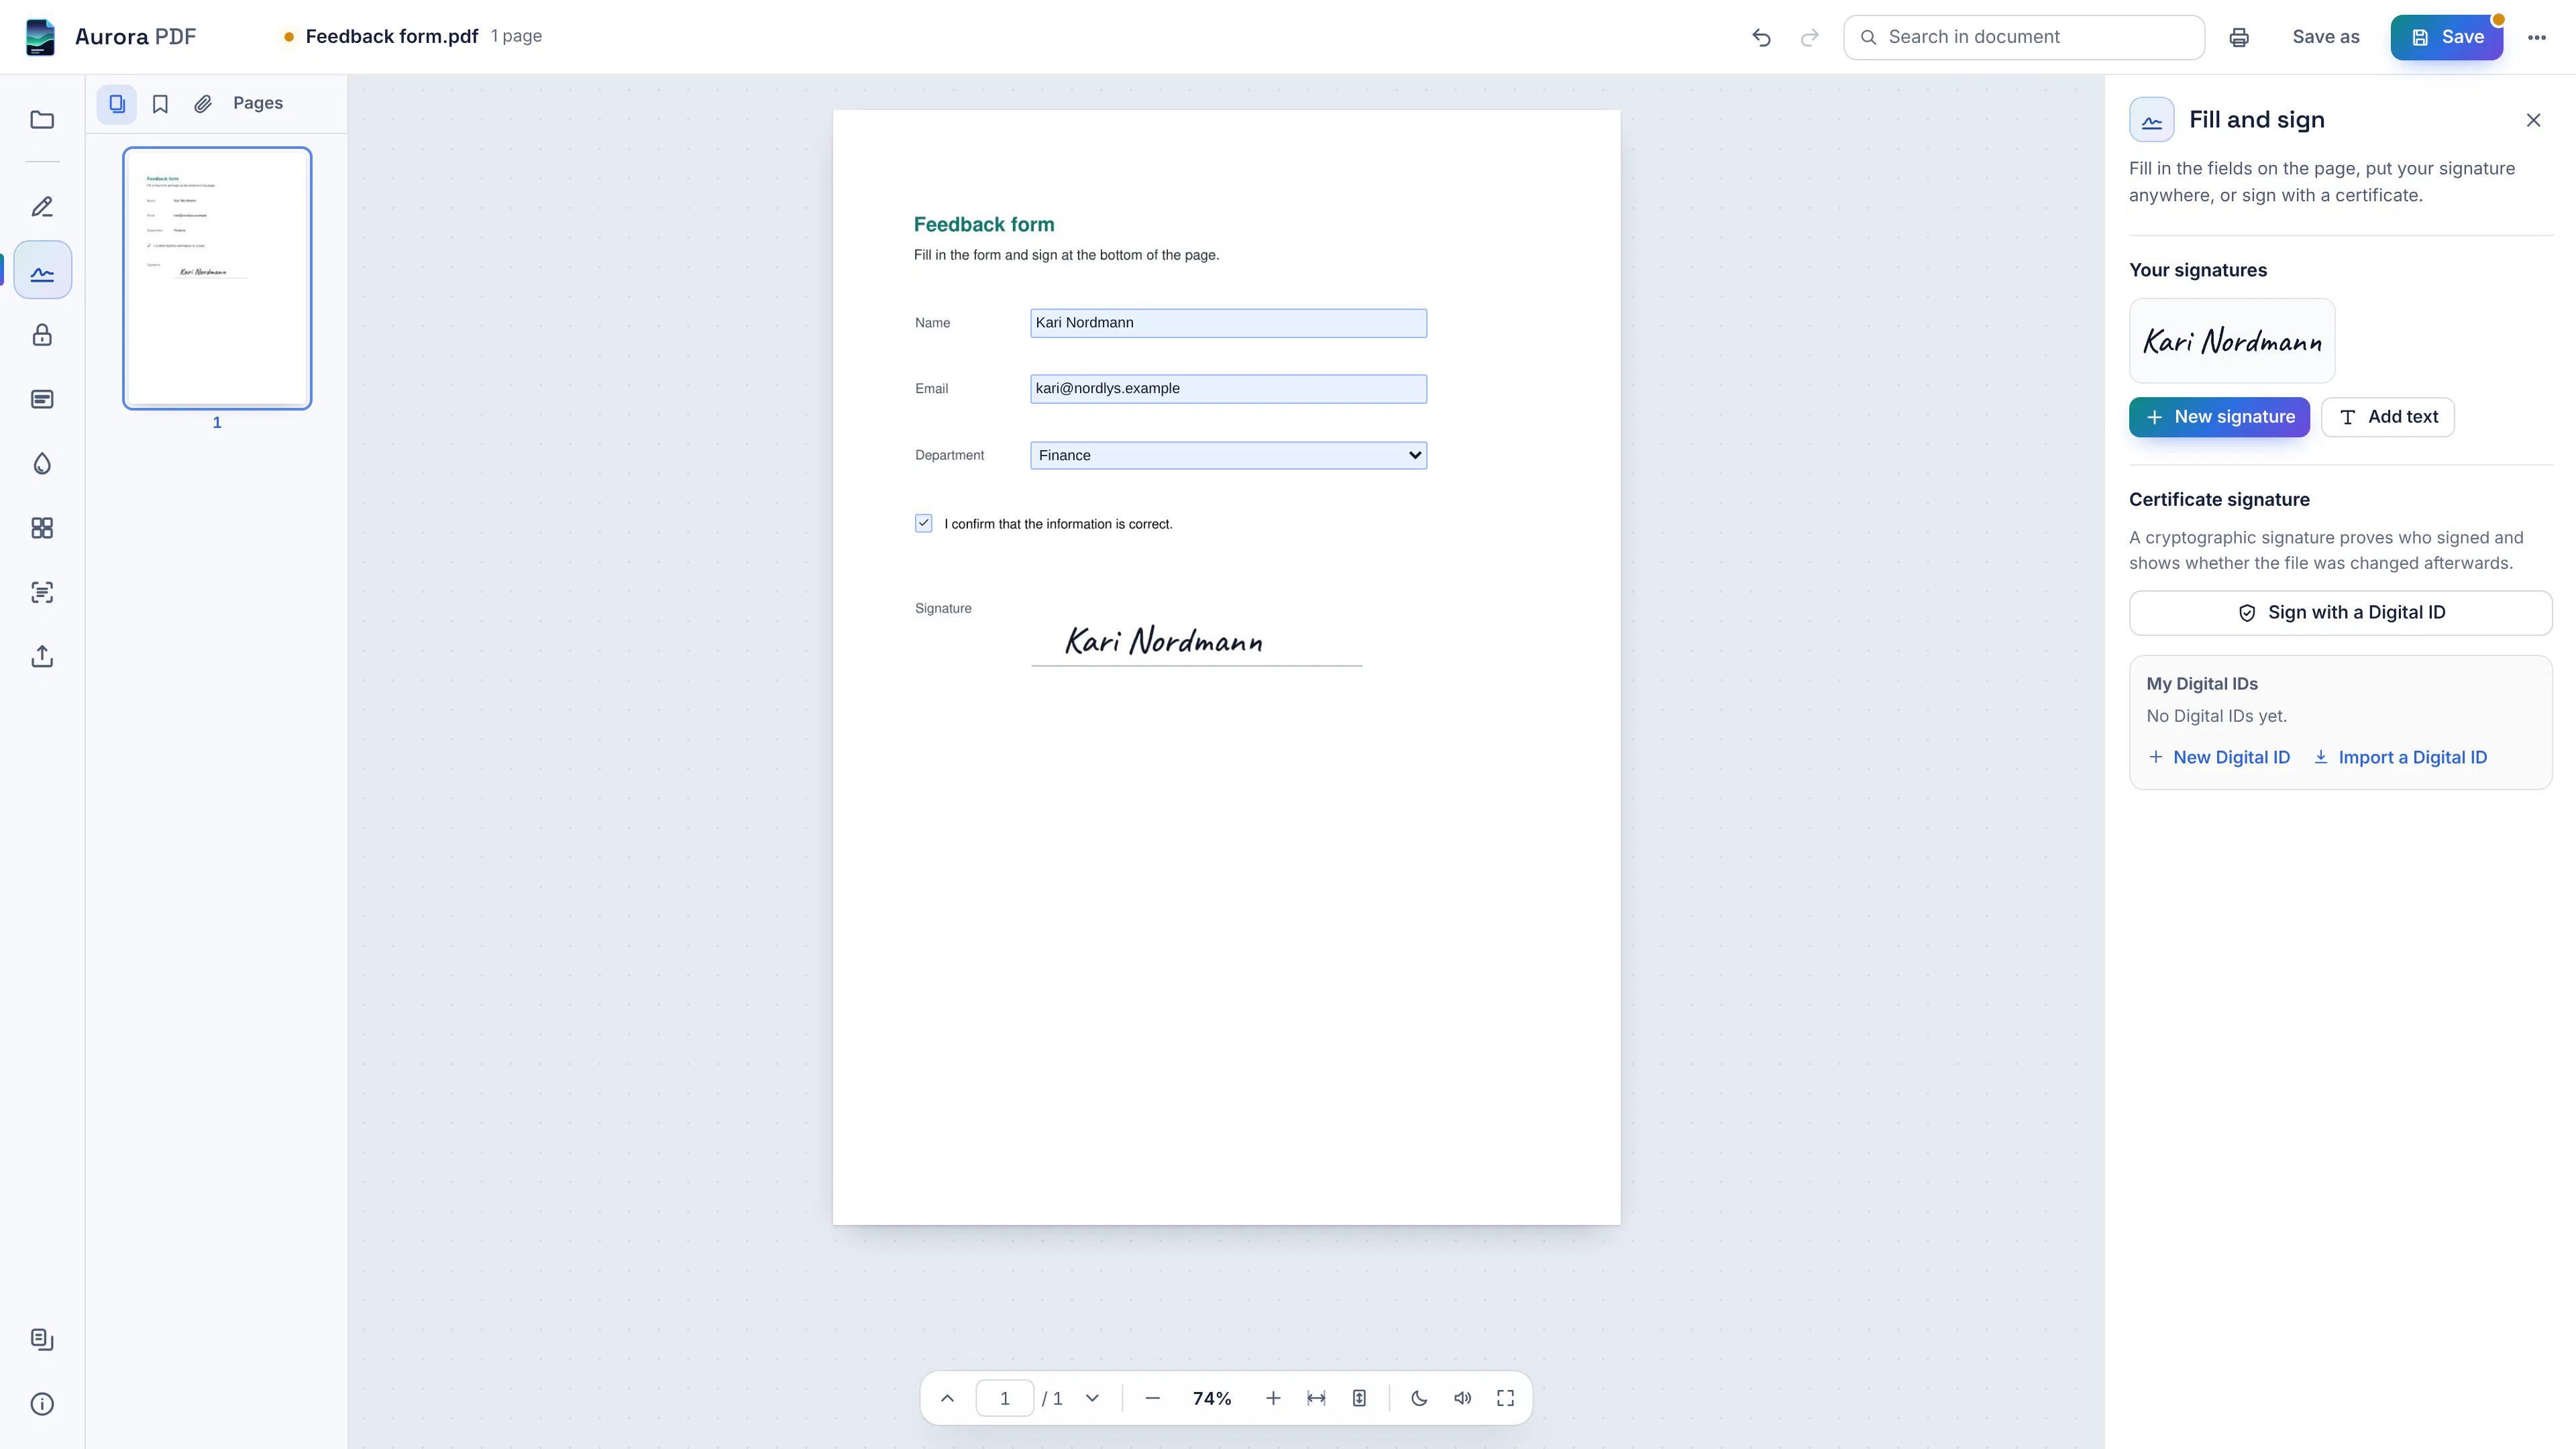Screen dimensions: 2576x1449
Task: Open the form fields tool icon in sidebar
Action: coord(42,399)
